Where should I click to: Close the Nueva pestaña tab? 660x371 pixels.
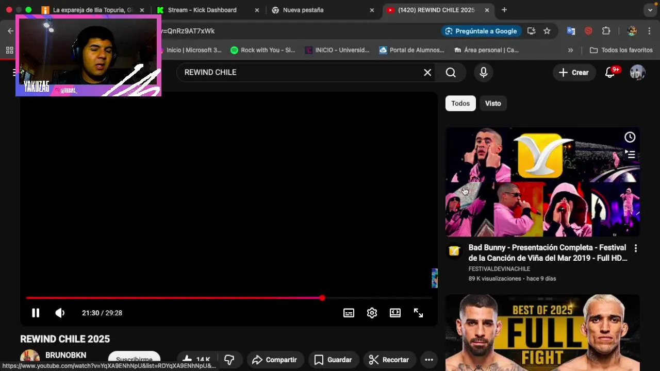pos(372,10)
